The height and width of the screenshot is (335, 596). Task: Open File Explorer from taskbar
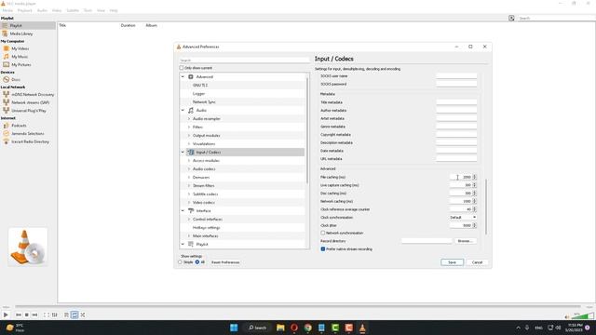tap(280, 328)
